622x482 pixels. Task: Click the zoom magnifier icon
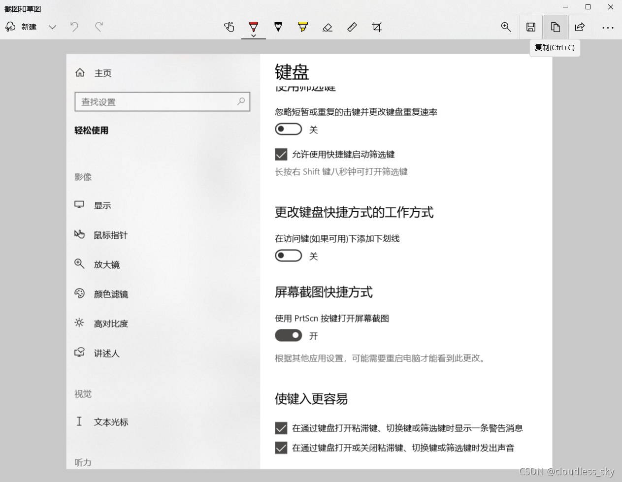pyautogui.click(x=506, y=27)
